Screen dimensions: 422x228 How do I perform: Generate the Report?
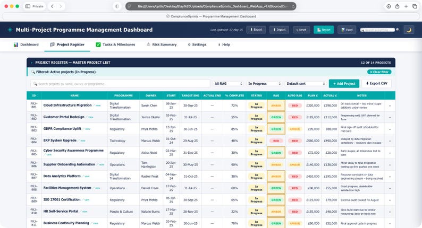324,30
